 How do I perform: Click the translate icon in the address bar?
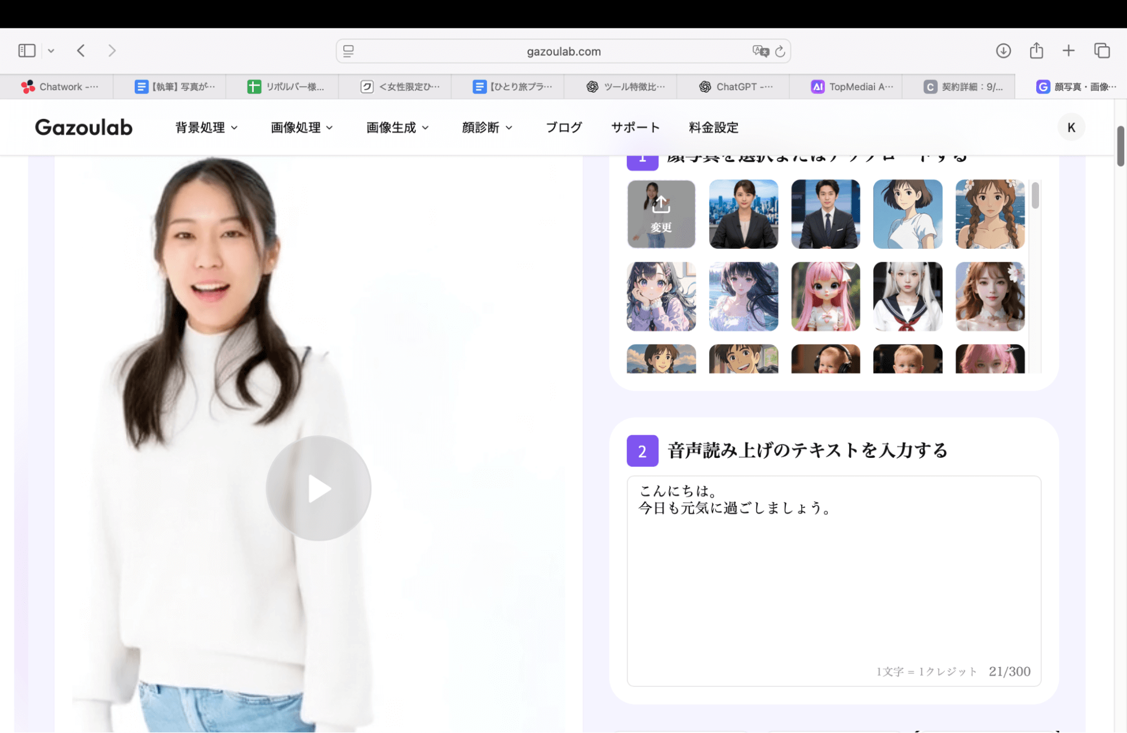(x=760, y=51)
